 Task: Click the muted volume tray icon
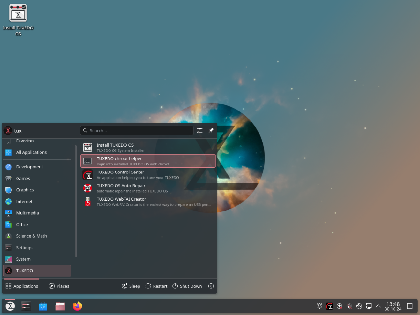tap(349, 306)
